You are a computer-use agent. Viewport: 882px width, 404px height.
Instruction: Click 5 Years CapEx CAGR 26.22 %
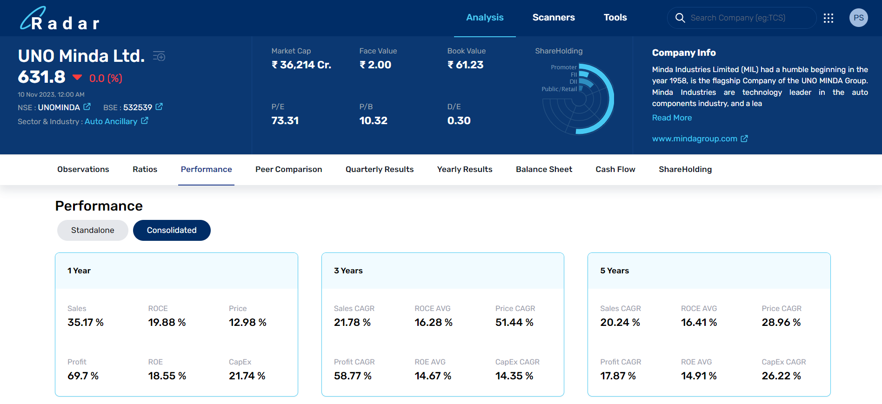781,376
